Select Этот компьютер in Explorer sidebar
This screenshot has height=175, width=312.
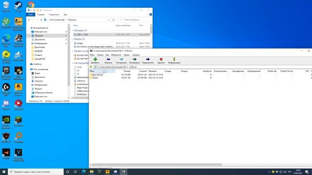pos(40,69)
